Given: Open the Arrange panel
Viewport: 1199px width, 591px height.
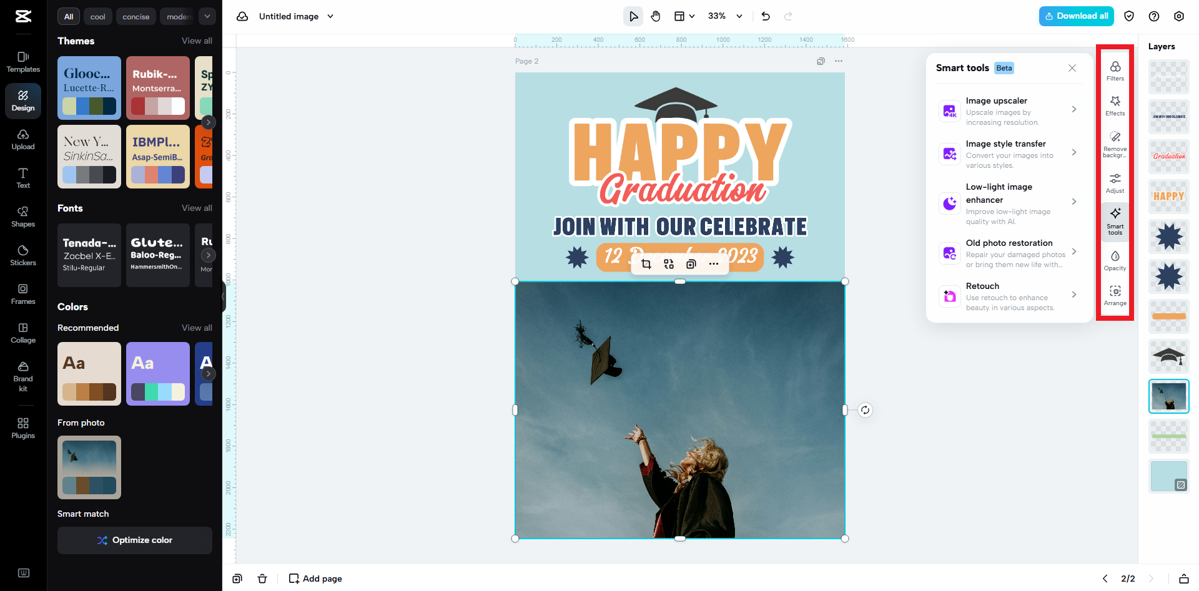Looking at the screenshot, I should [1115, 293].
